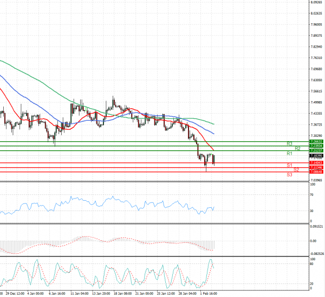325x297 pixels.
Task: Click the 7.43355 price axis value
Action: pos(316,114)
